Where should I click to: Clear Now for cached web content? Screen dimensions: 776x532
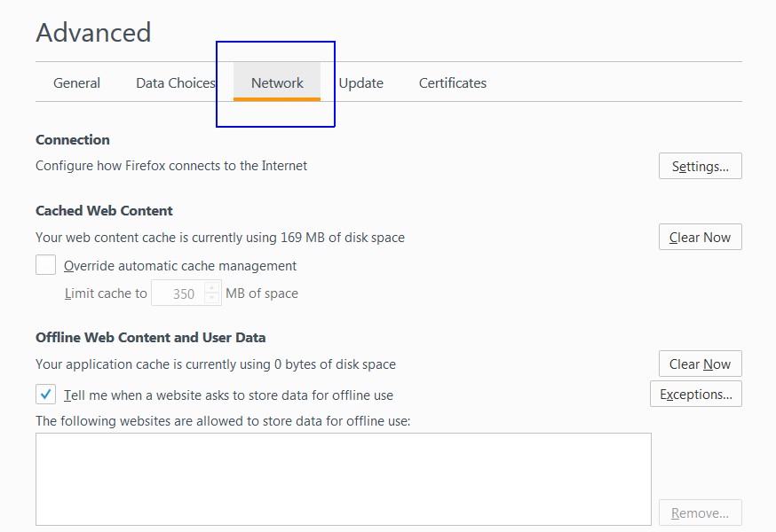[x=701, y=237]
